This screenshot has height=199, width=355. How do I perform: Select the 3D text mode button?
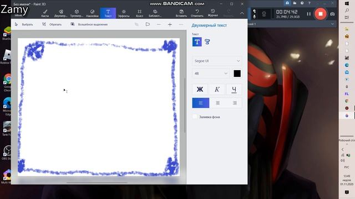click(207, 42)
